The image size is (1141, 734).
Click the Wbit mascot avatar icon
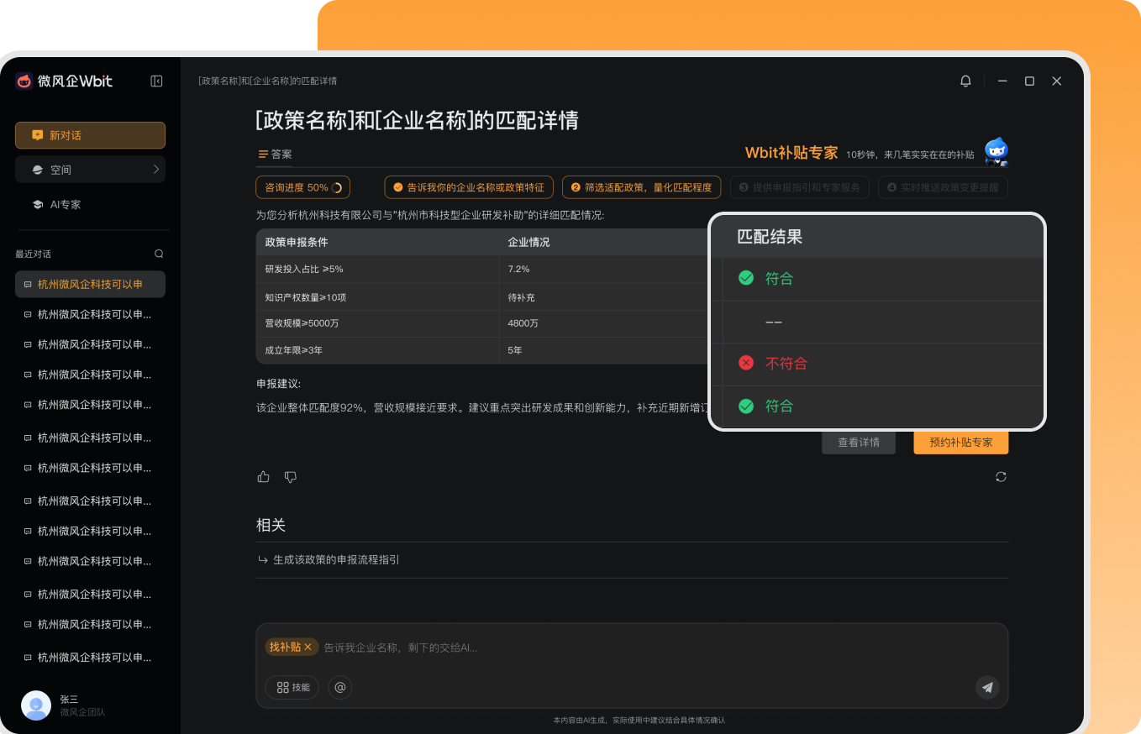[996, 152]
